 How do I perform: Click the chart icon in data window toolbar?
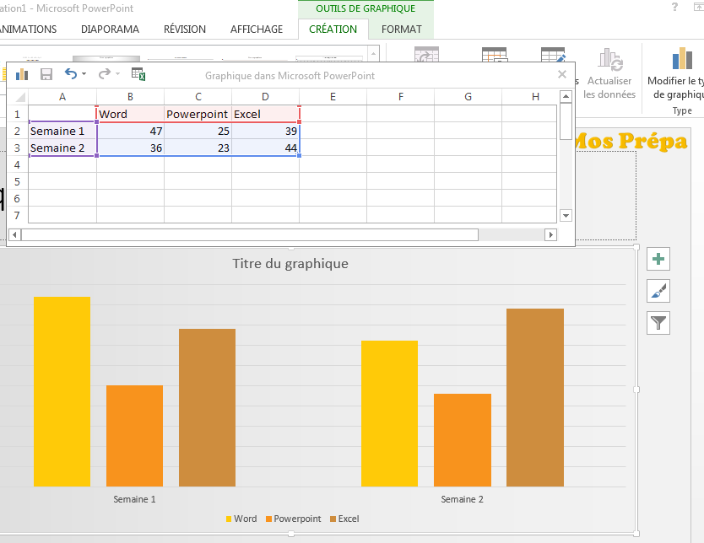click(22, 74)
